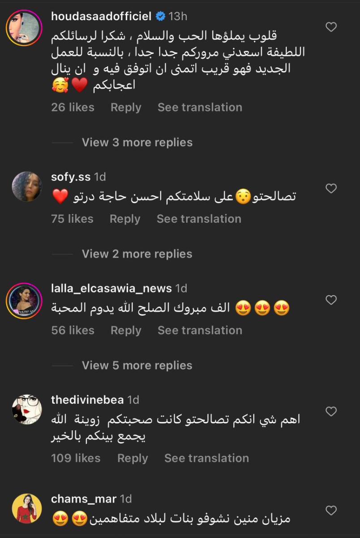See translation of lalla_elcasawia_news comment

click(200, 330)
